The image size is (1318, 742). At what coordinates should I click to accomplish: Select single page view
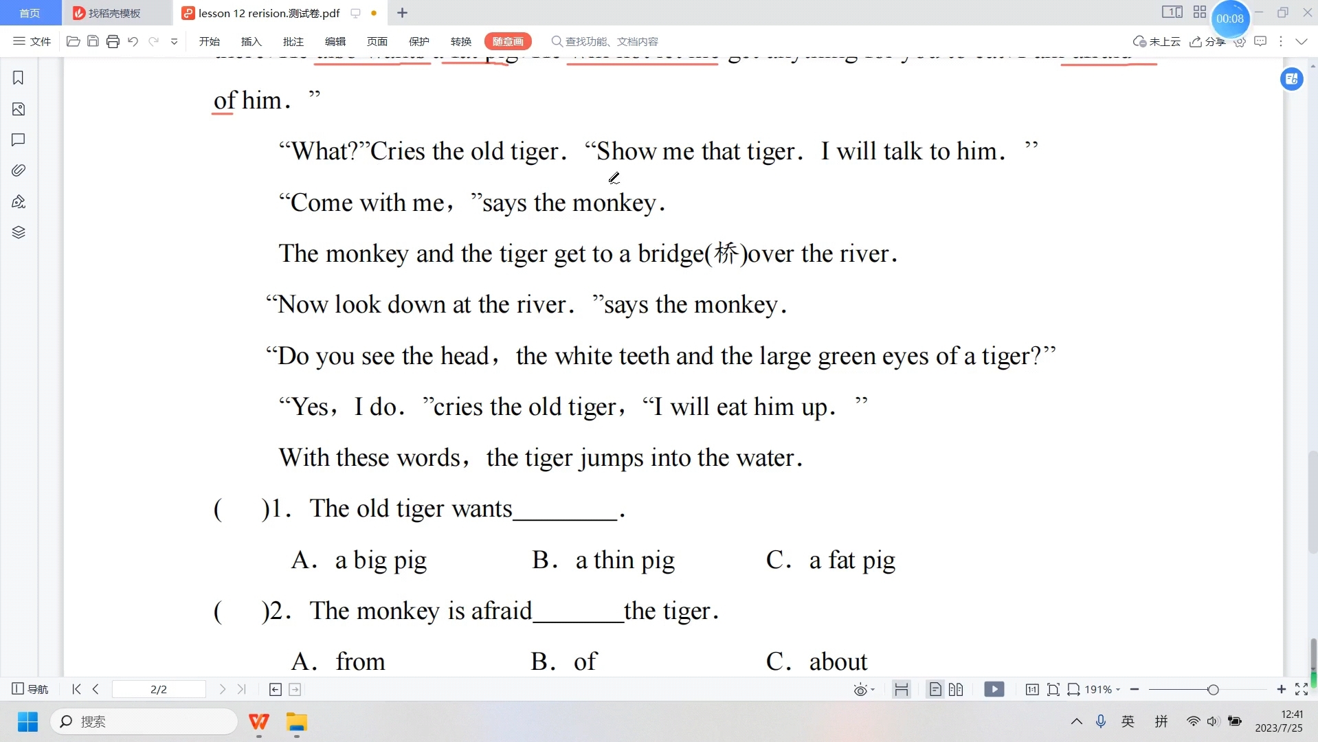coord(935,689)
